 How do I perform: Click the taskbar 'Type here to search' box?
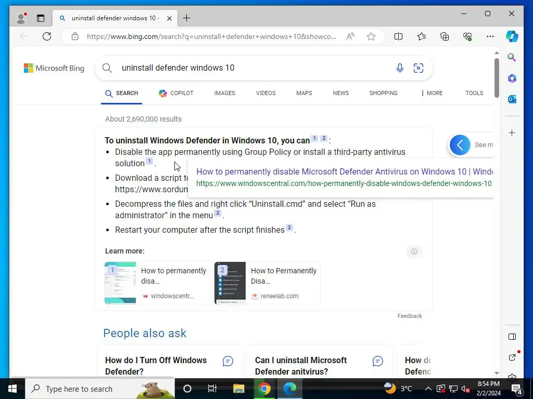(100, 389)
